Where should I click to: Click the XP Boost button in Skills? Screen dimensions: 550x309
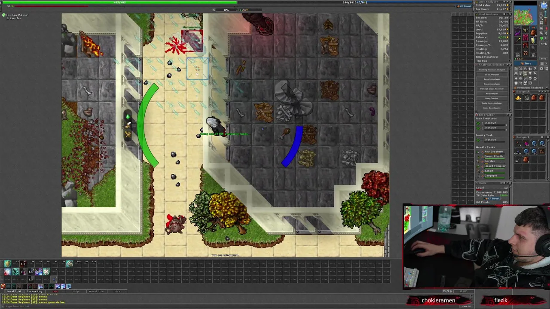(492, 199)
